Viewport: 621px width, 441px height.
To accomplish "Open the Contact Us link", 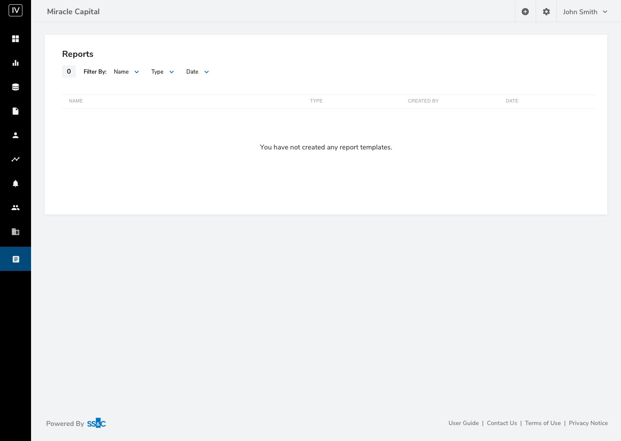I will click(x=502, y=423).
